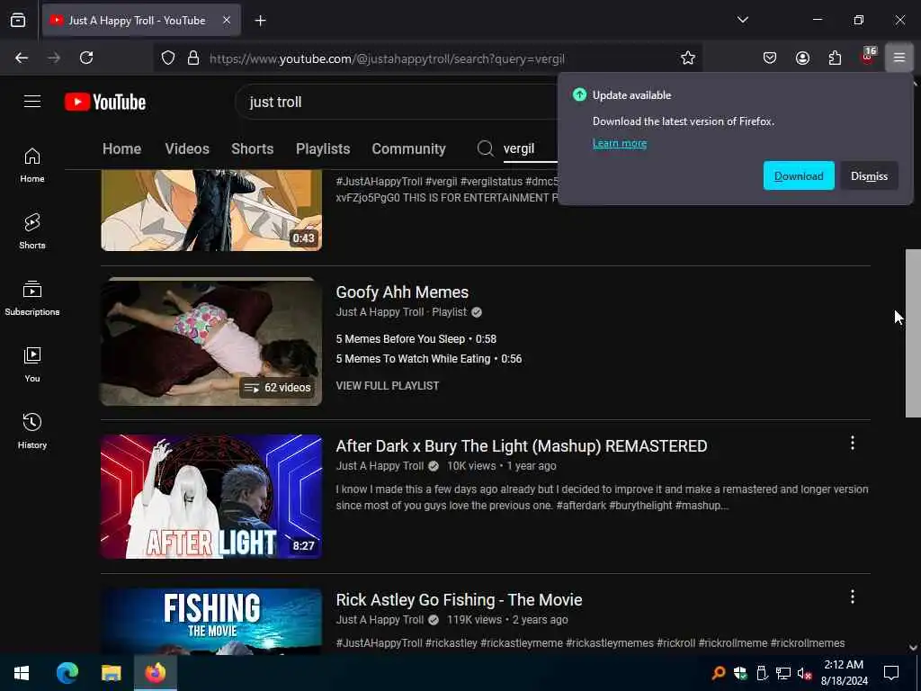Open the Firefox application menu hamburger
The image size is (921, 691).
pos(899,58)
